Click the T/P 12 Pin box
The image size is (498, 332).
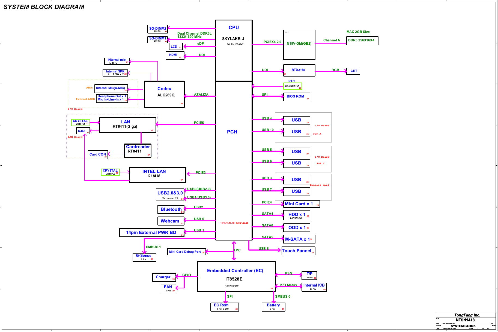[x=309, y=276]
